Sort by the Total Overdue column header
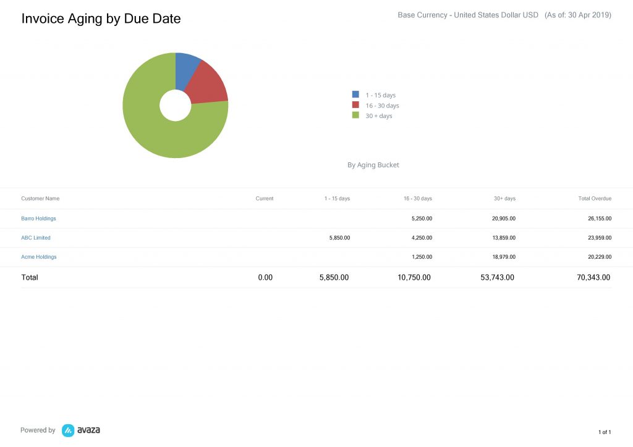The width and height of the screenshot is (633, 447). (x=595, y=198)
